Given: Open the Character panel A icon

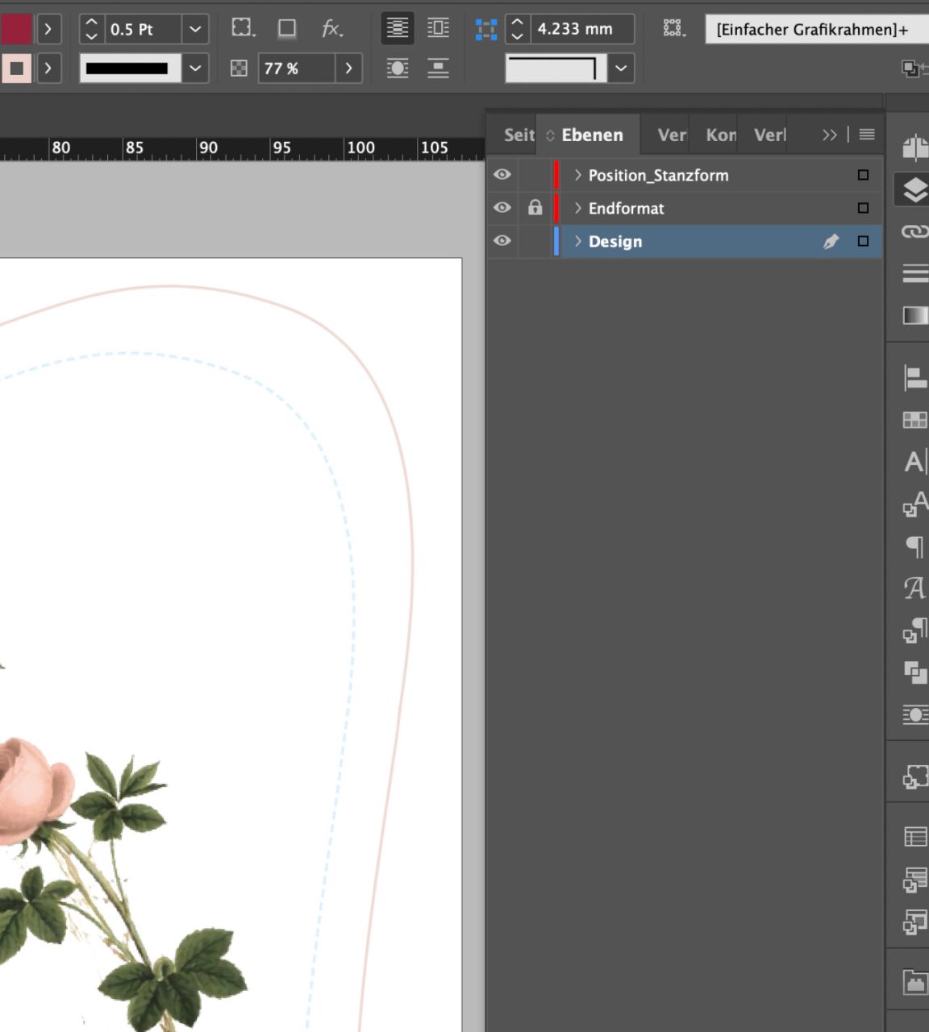Looking at the screenshot, I should [x=914, y=462].
